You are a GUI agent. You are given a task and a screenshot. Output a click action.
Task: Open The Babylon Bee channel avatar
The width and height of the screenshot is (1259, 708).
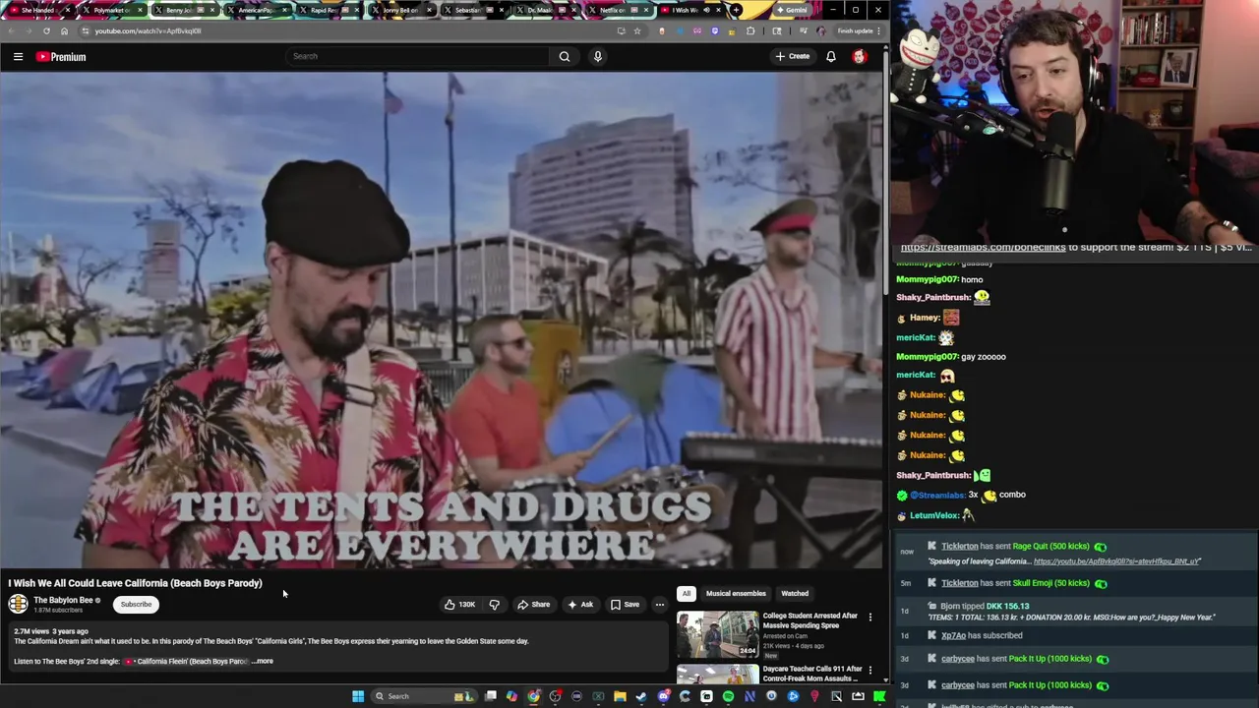coord(18,605)
